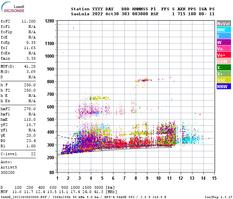Click the SaoLuis station name
This screenshot has width=233, height=199.
80,14
